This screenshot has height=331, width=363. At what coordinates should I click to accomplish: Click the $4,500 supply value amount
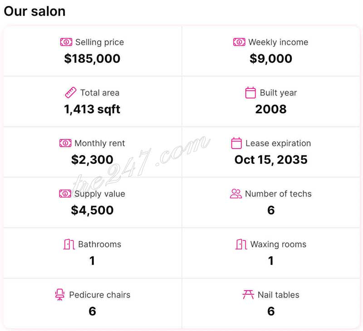click(92, 210)
